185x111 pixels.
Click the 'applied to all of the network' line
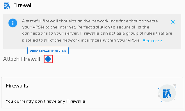81,40
